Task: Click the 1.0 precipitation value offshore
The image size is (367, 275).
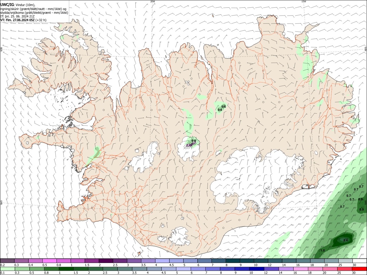Action: [x=323, y=251]
